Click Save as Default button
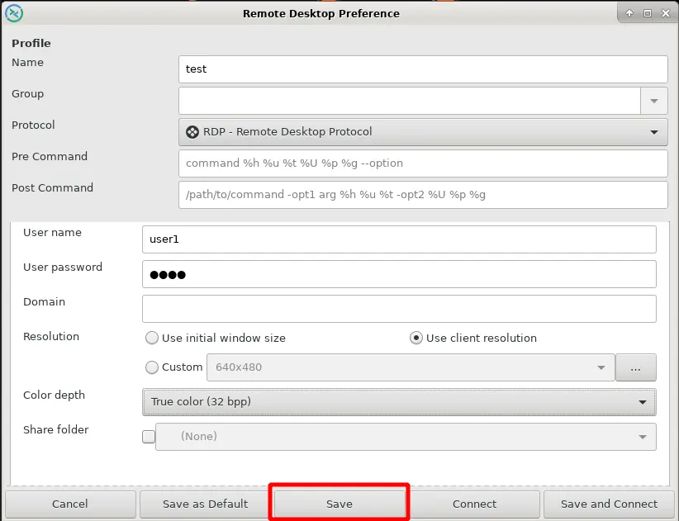The width and height of the screenshot is (679, 521). [205, 504]
